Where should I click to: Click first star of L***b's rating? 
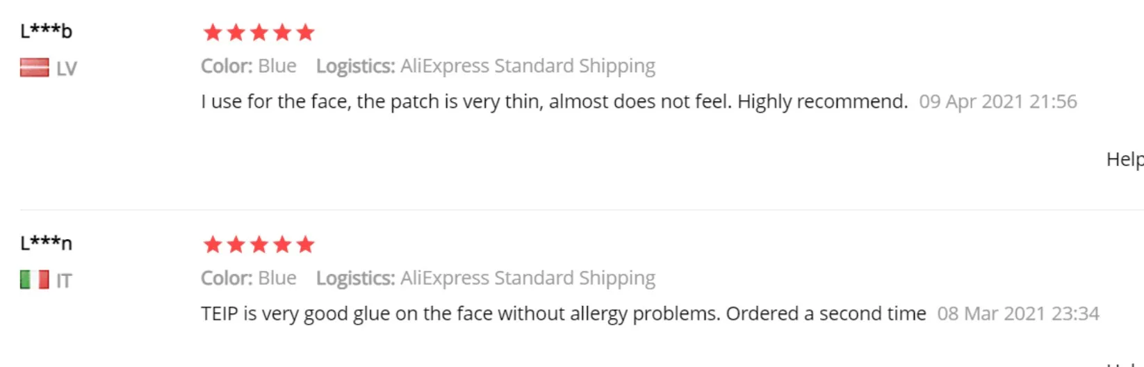[x=213, y=33]
